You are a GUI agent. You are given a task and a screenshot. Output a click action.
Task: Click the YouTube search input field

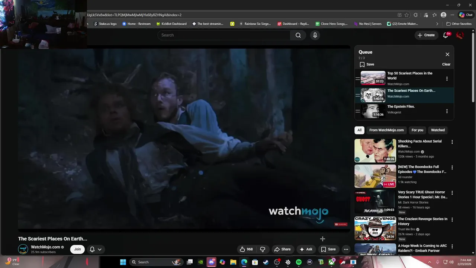224,35
